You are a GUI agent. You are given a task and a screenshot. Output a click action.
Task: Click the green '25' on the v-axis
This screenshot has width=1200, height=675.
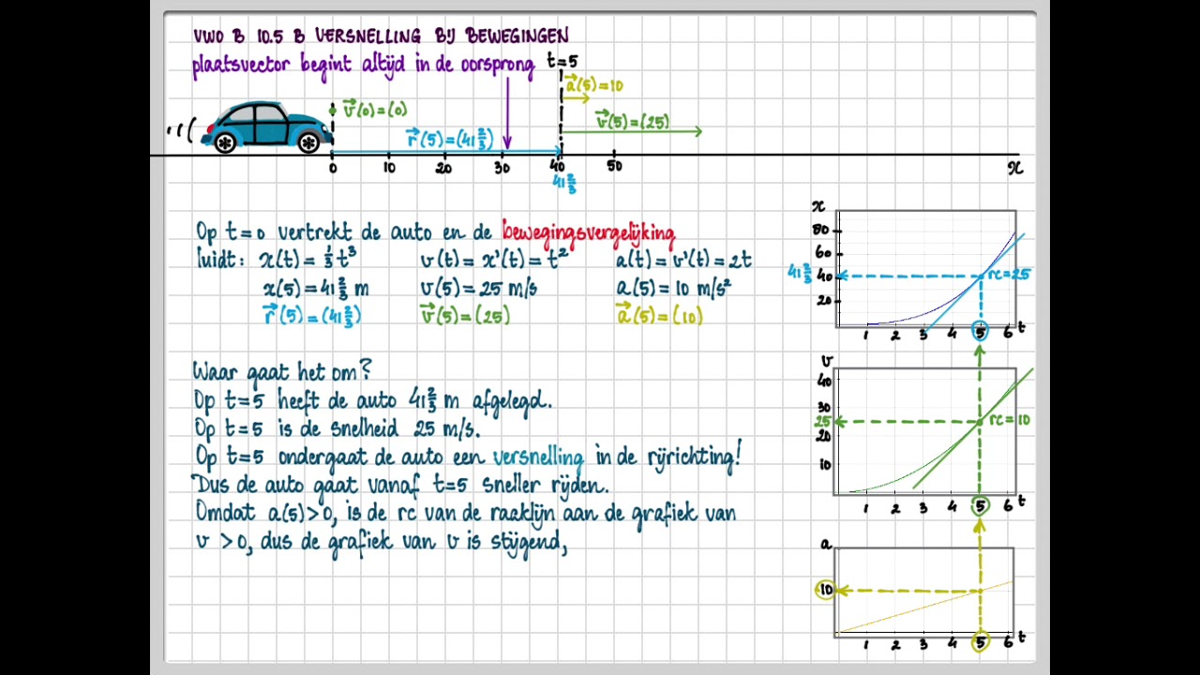(822, 423)
